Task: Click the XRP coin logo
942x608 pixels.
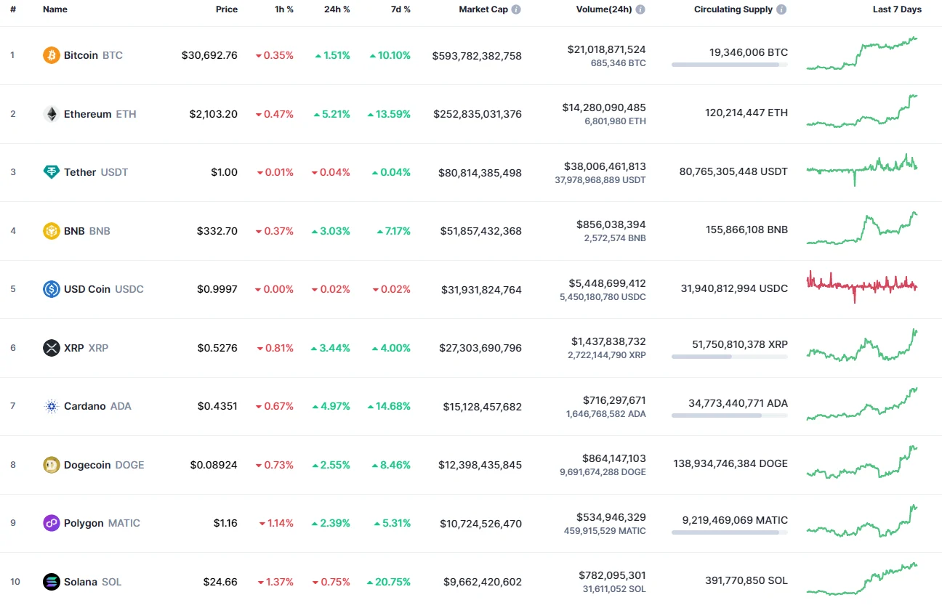Action: 50,347
